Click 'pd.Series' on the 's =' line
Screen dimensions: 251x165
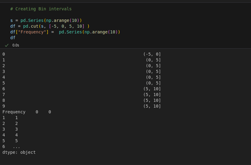click(x=32, y=20)
